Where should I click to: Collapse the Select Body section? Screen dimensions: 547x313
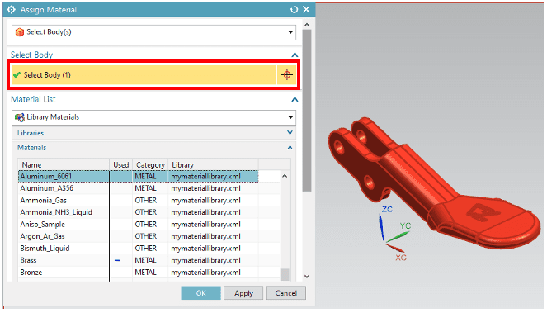point(295,55)
